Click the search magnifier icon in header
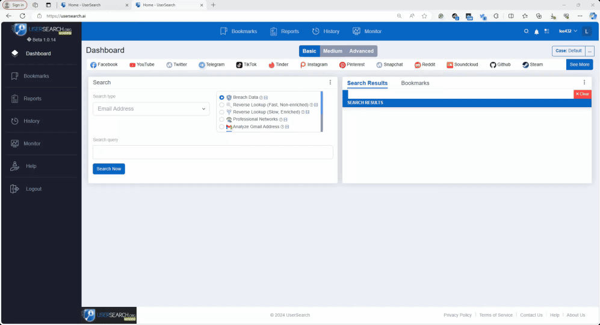 click(x=526, y=31)
